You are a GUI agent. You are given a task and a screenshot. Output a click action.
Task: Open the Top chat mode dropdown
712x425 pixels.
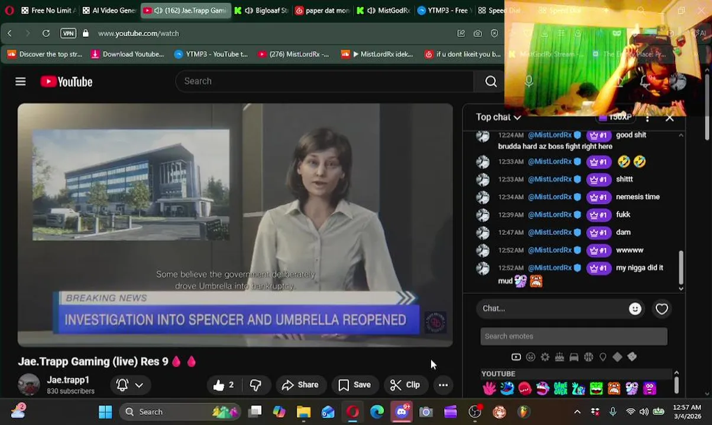click(x=499, y=117)
